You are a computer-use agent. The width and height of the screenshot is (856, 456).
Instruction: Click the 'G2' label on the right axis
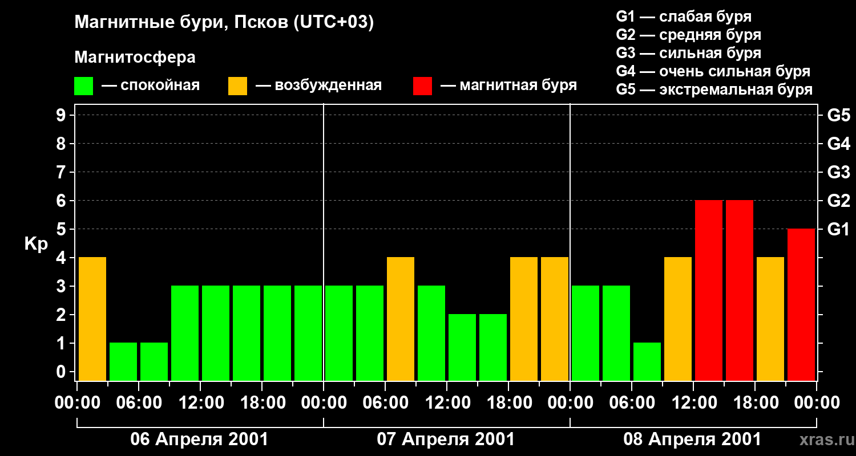838,201
